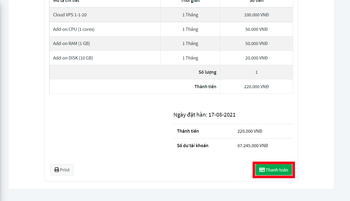The height and width of the screenshot is (201, 350).
Task: Click the printer icon on the Print button
Action: (57, 170)
